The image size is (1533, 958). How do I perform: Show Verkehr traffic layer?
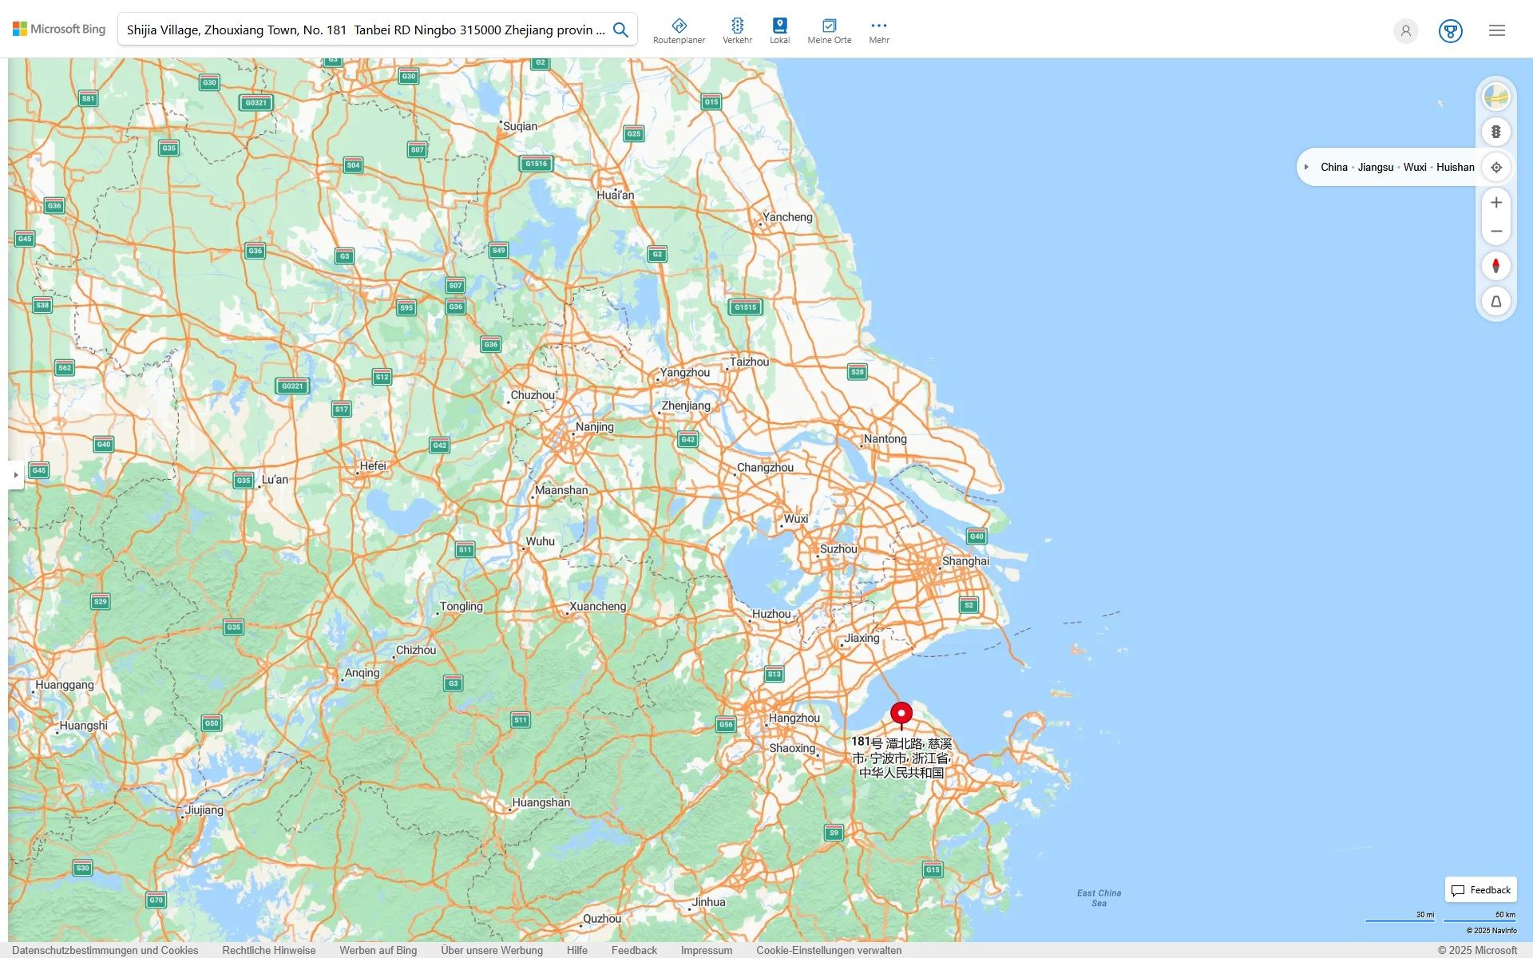(x=737, y=30)
